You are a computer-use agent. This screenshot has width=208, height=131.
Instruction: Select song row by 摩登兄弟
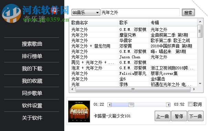(x=133, y=35)
